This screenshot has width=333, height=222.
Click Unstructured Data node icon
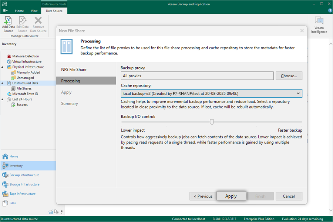(x=9, y=83)
